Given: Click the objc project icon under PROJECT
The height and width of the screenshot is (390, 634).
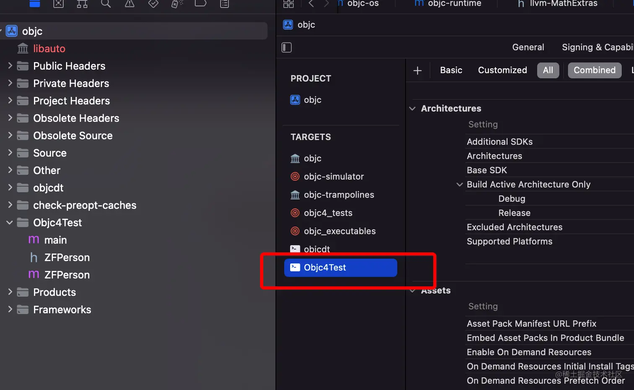Looking at the screenshot, I should click(295, 100).
